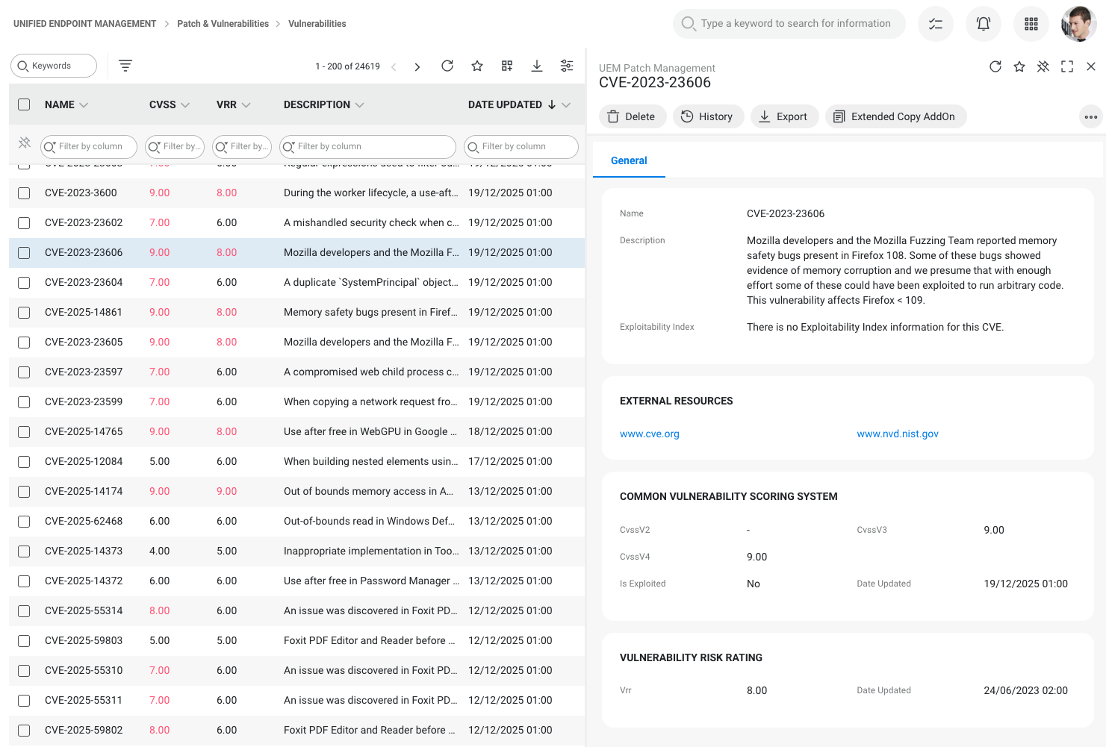
Task: Open the notifications bell icon
Action: [984, 24]
